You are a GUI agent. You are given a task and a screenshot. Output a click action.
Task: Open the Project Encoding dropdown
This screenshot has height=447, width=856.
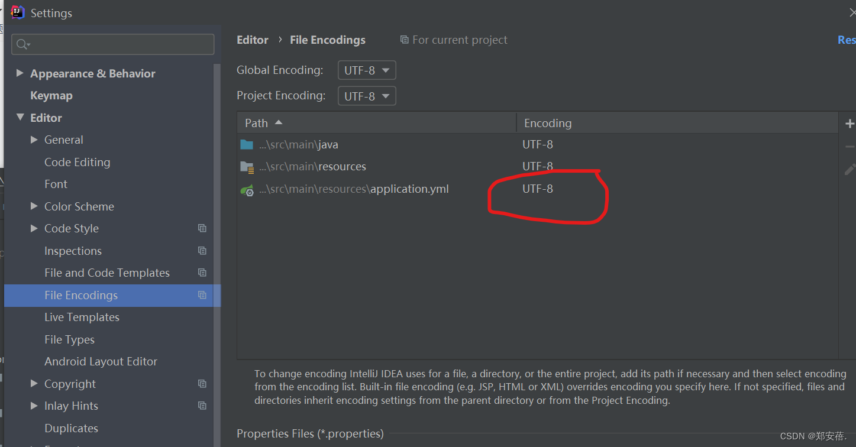tap(366, 95)
